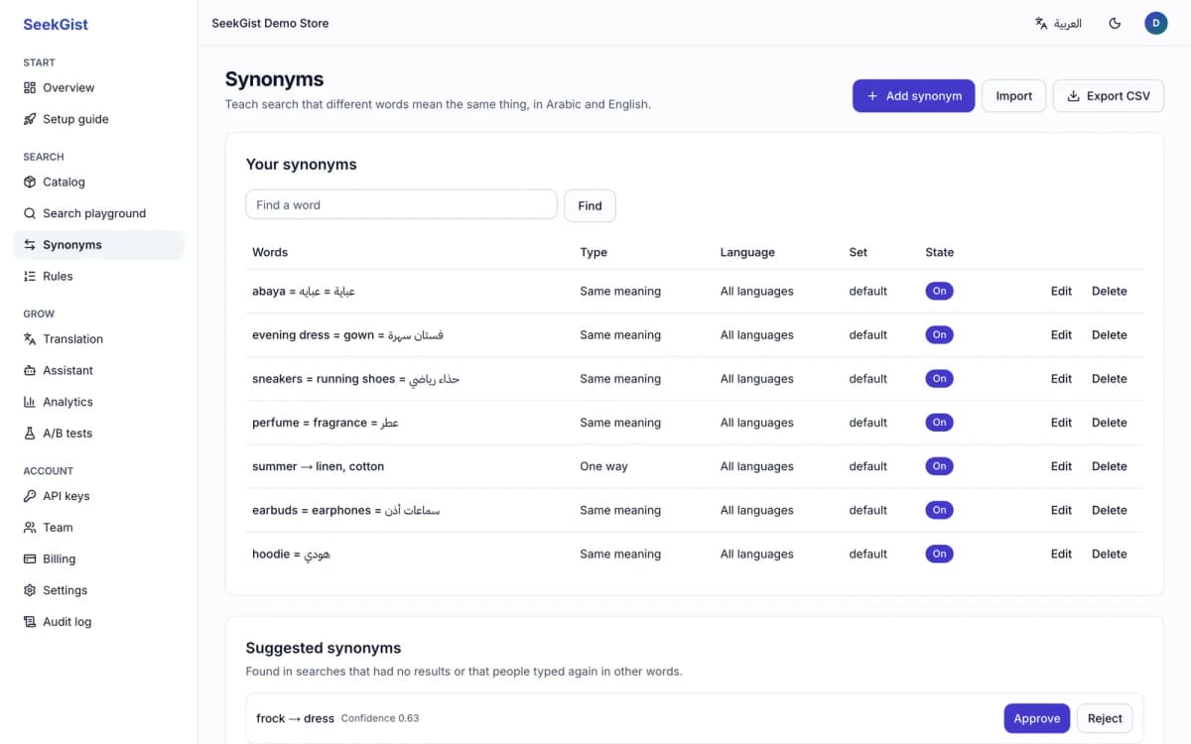Focus the Find a word field

[401, 205]
